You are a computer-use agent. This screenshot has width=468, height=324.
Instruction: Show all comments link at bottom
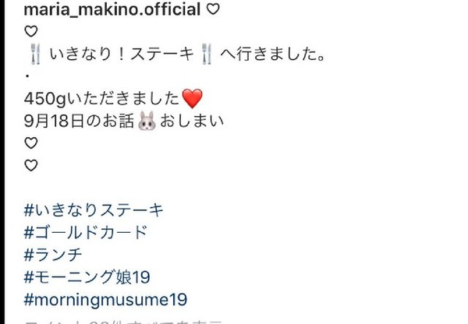click(x=123, y=322)
